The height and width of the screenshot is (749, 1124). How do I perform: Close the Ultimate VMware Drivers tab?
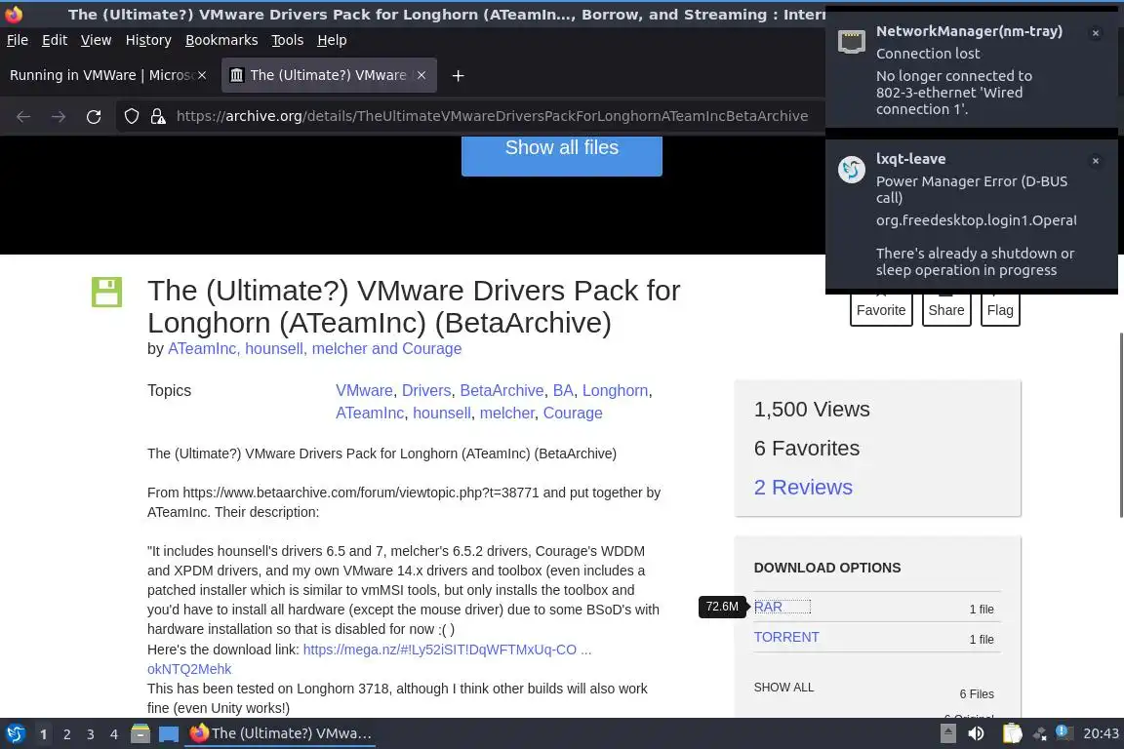pos(421,75)
